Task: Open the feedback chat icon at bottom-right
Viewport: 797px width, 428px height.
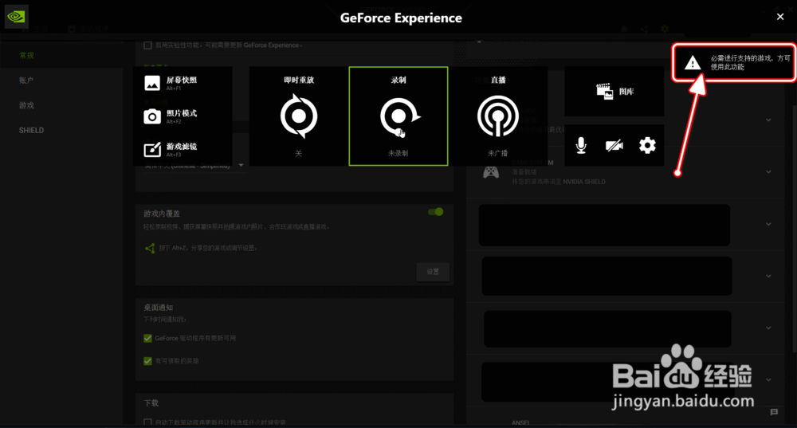Action: 774,412
